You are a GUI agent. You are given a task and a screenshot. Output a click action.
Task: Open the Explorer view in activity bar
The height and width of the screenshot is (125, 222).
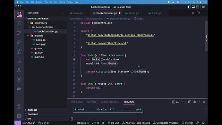tap(19, 14)
